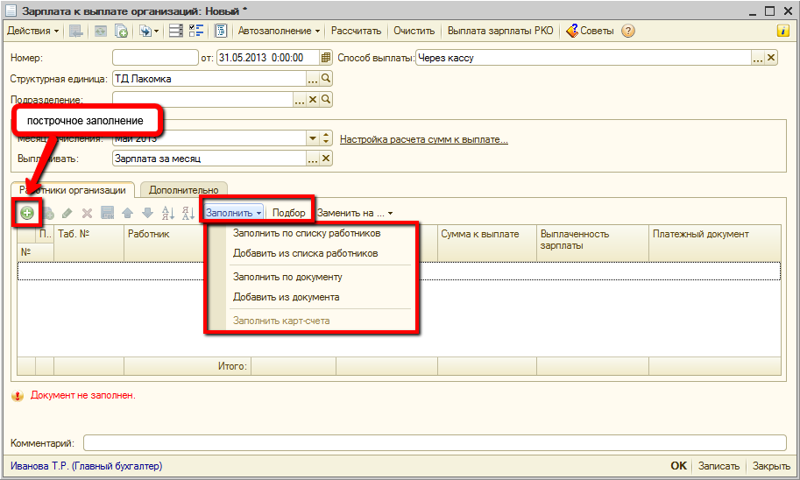Image resolution: width=800 pixels, height=480 pixels.
Task: Open Настройка расчета сумм к выплате link
Action: (423, 139)
